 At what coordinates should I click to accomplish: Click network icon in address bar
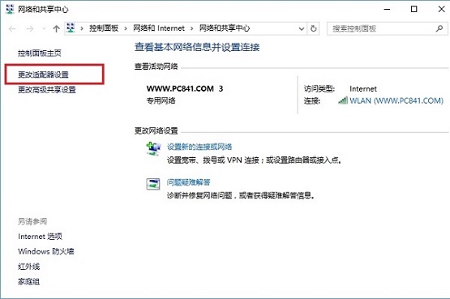click(x=71, y=28)
